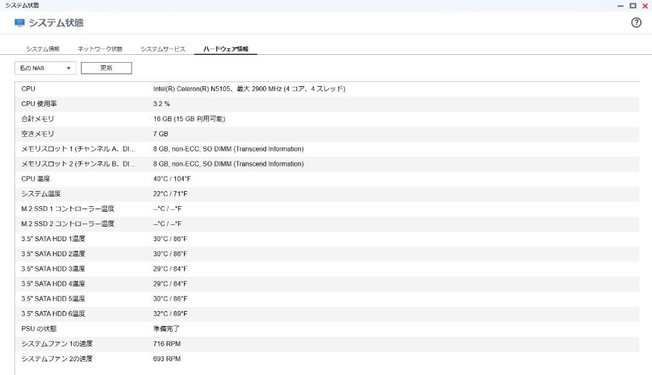The image size is (652, 375).
Task: Close the システム状態 window
Action: [645, 6]
